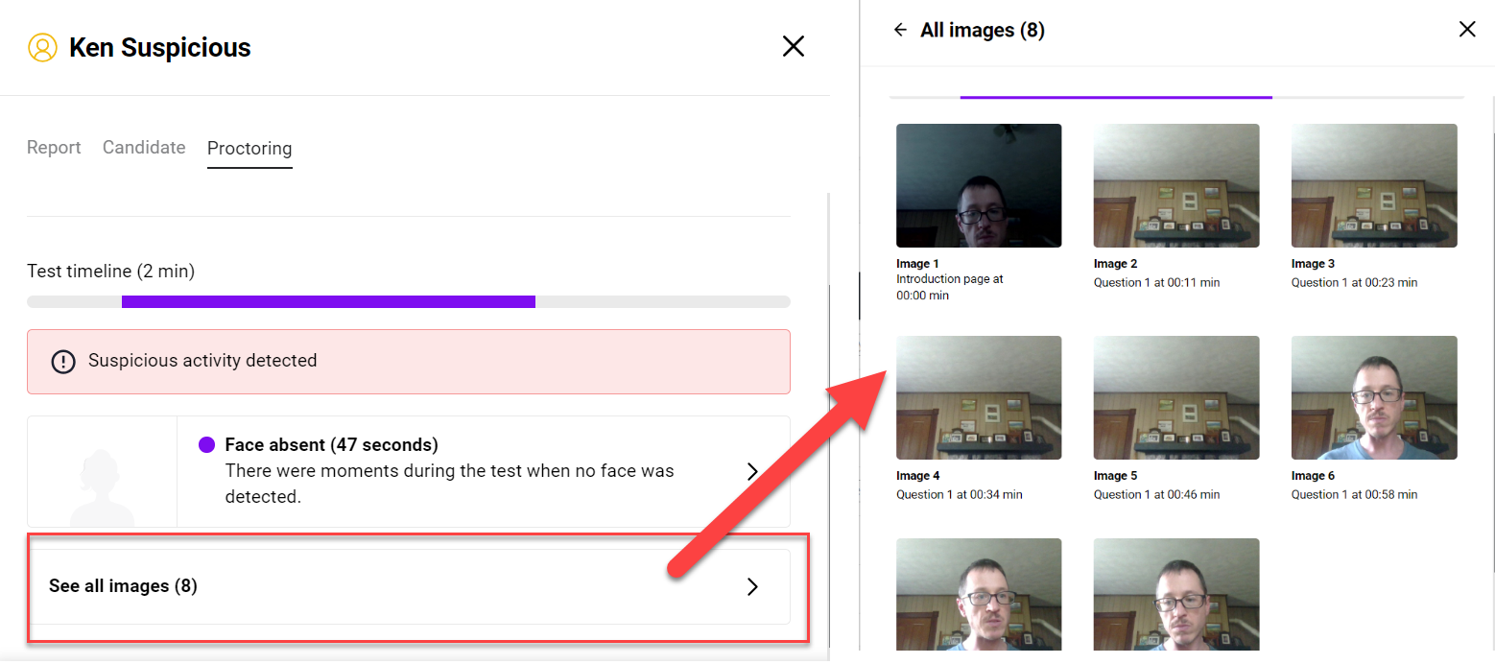
Task: Open Image 4 thumbnail at 00:34 min
Action: 979,398
